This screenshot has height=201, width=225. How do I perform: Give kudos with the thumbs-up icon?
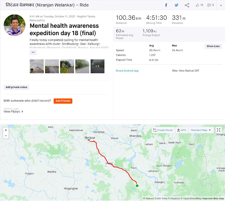pyautogui.click(x=198, y=5)
